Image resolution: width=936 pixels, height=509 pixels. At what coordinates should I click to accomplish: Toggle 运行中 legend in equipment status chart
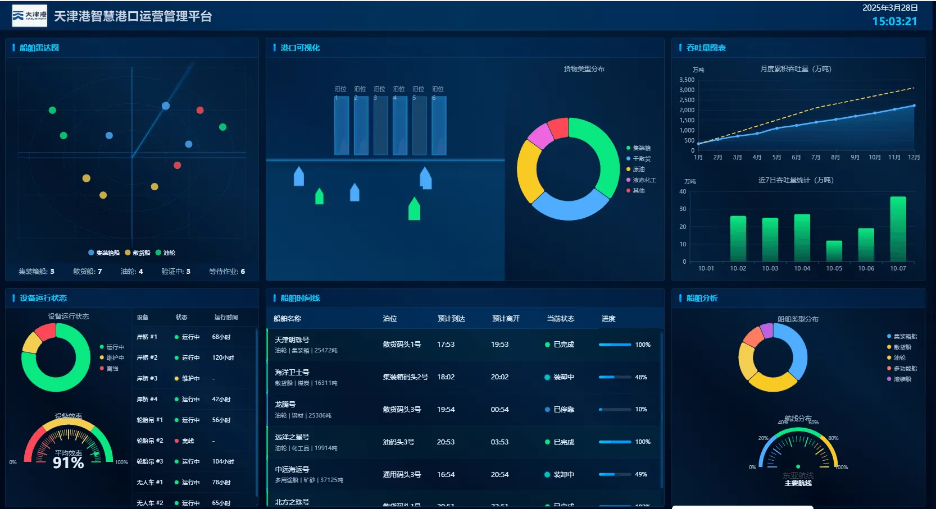coord(112,347)
